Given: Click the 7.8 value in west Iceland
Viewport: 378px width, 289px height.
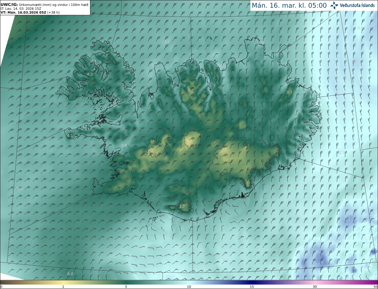Looking at the screenshot, I should (124, 145).
